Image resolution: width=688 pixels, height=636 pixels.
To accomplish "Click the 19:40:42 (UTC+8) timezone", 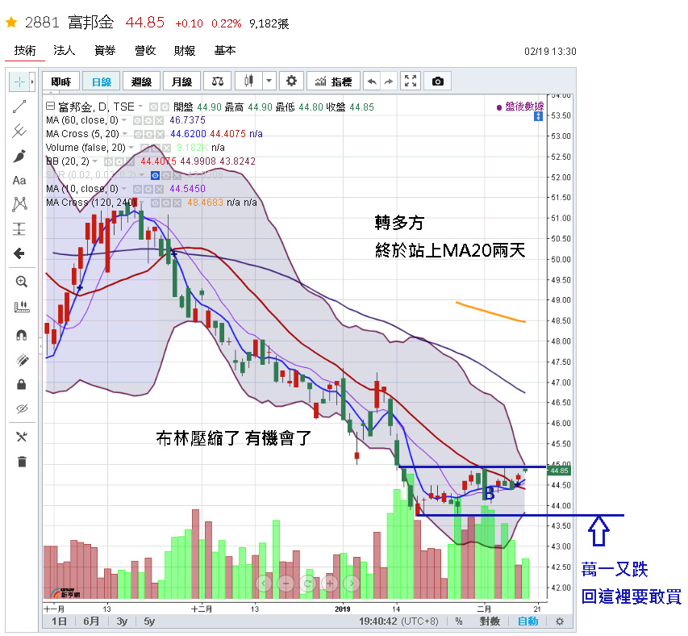I will (398, 621).
